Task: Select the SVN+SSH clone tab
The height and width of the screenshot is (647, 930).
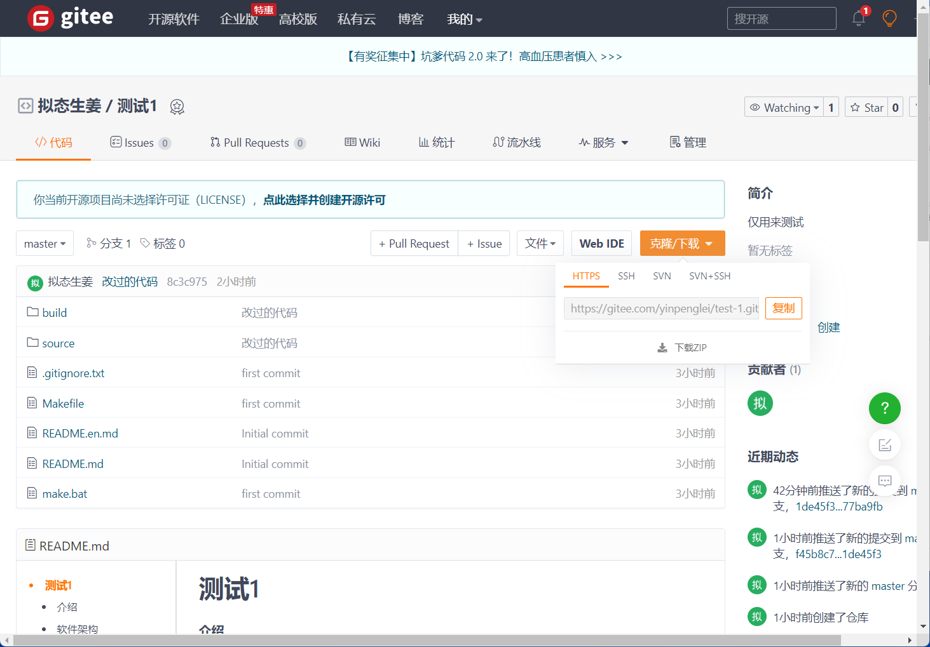Action: click(709, 276)
